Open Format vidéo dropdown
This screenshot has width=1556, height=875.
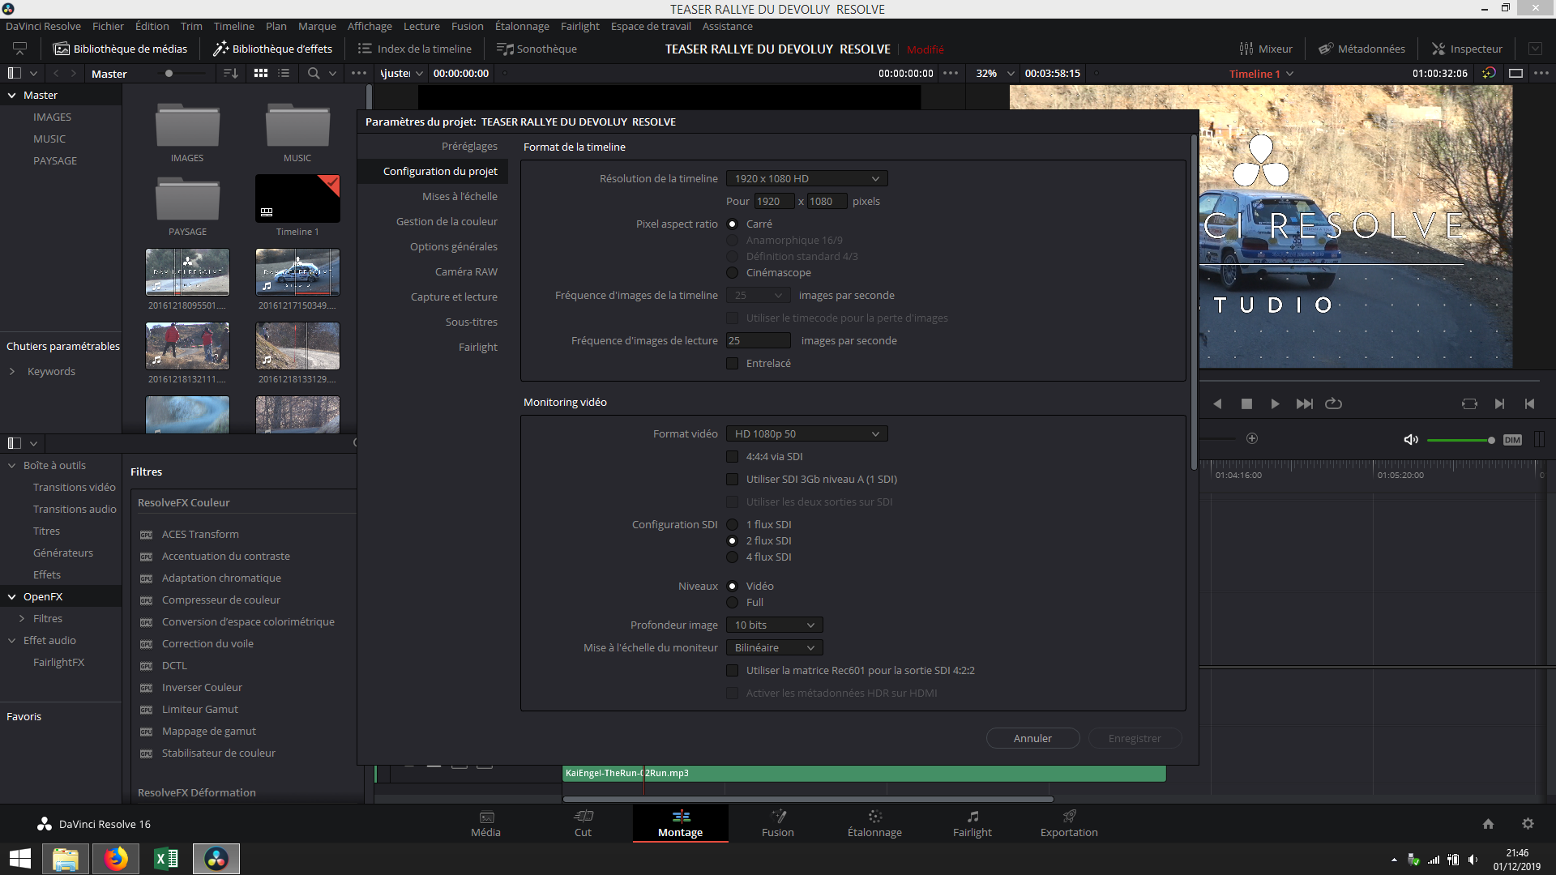806,433
